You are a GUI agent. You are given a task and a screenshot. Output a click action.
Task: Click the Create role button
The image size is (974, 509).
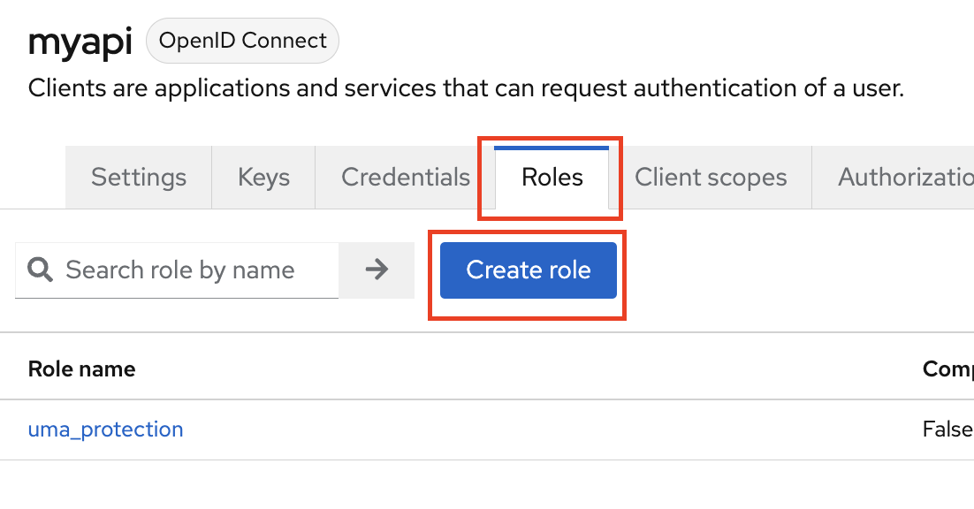click(528, 270)
